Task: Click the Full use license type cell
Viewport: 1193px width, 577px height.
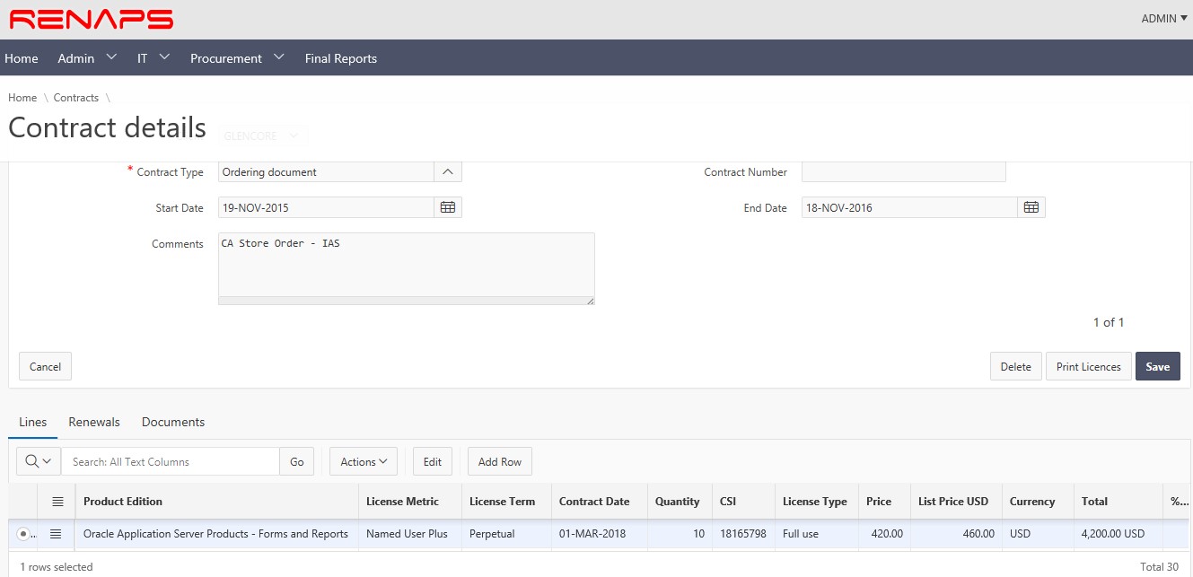Action: pos(817,534)
